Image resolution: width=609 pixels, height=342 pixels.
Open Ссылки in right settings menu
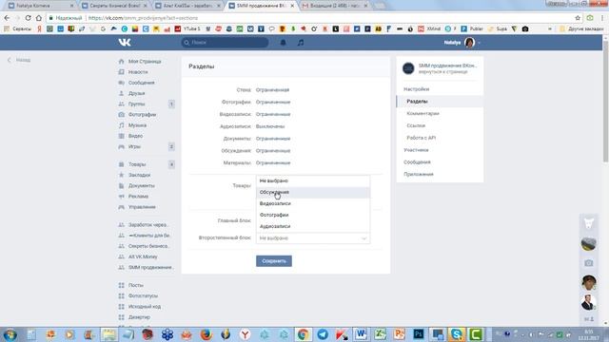416,125
